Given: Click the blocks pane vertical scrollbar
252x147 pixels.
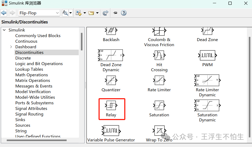Looking at the screenshot, I should pyautogui.click(x=249, y=87).
